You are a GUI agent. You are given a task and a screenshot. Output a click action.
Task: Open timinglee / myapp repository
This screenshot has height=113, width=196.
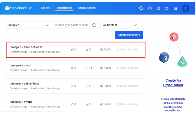tap(21, 102)
